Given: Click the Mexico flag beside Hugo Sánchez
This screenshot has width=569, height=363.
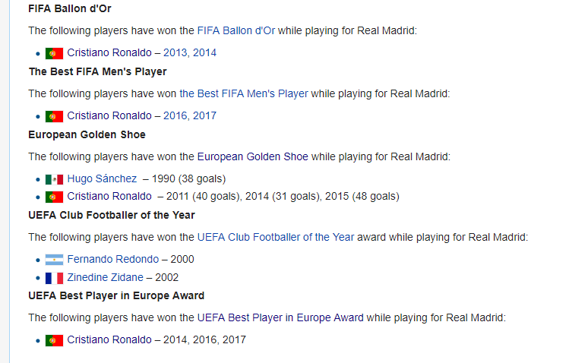Looking at the screenshot, I should click(x=54, y=179).
